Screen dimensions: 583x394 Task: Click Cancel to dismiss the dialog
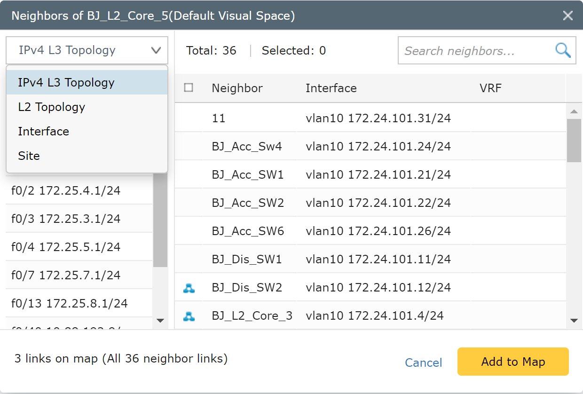coord(423,362)
